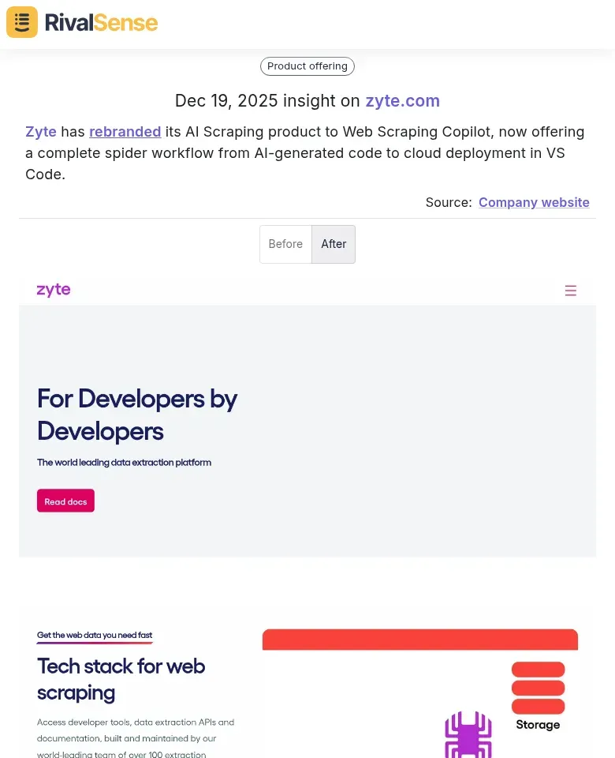Viewport: 615px width, 758px height.
Task: Click the Storage text label
Action: pos(538,724)
